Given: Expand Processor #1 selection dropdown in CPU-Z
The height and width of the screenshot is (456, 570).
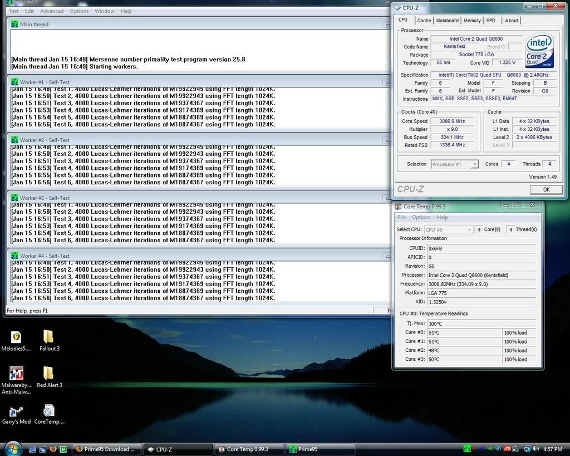Looking at the screenshot, I should [x=474, y=164].
